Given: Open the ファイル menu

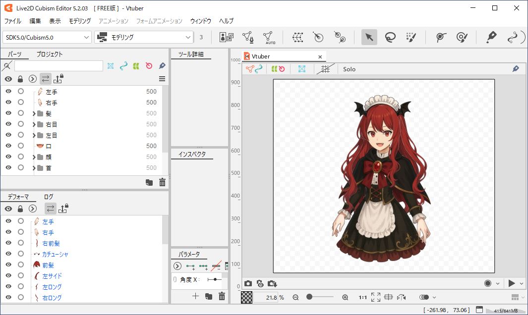Looking at the screenshot, I should pyautogui.click(x=13, y=21).
